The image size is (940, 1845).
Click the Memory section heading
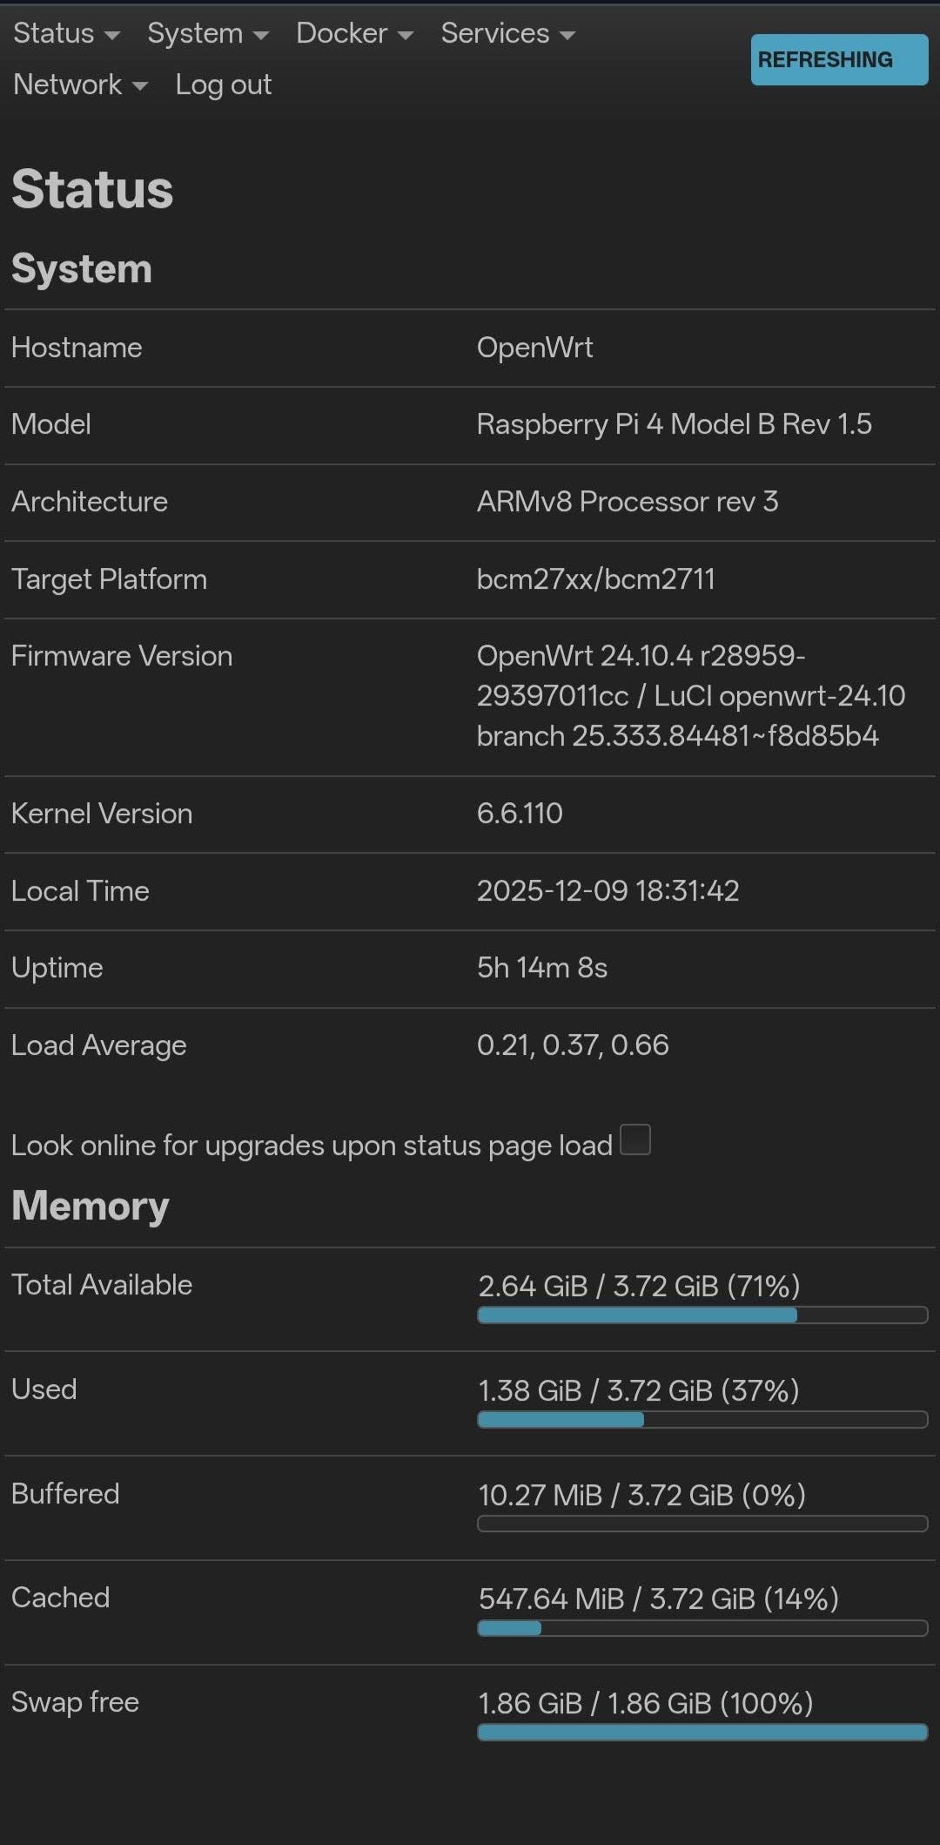point(91,1206)
